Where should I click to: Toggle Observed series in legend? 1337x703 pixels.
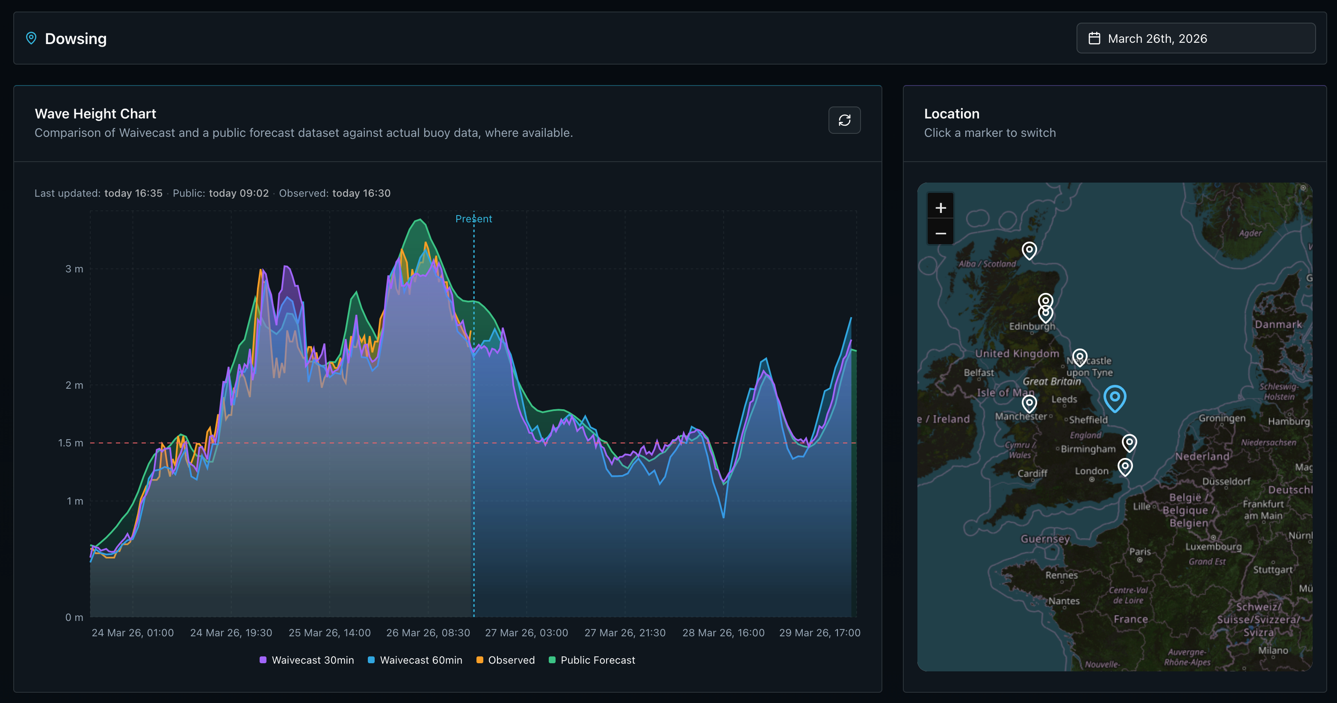point(506,660)
